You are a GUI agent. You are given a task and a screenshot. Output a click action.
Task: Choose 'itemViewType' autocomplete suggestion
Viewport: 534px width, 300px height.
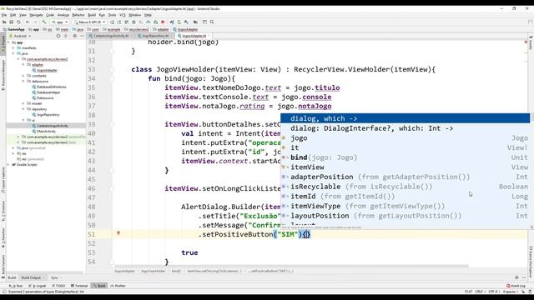[x=405, y=206]
